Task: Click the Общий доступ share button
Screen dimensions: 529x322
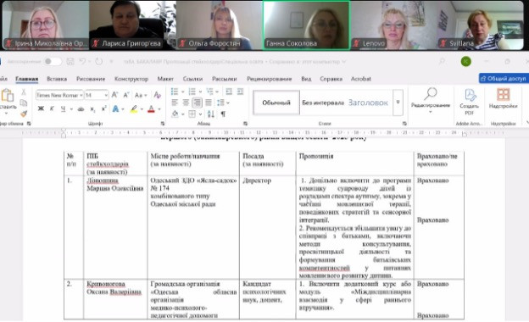Action: 504,79
